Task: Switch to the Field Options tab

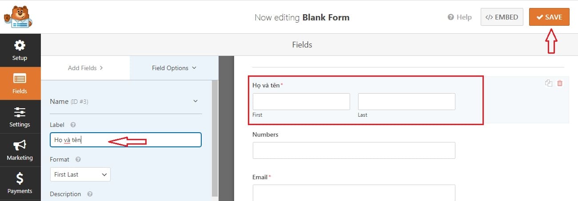Action: 174,68
